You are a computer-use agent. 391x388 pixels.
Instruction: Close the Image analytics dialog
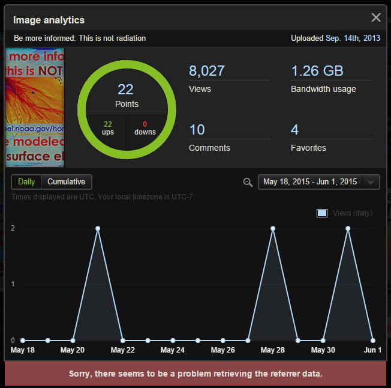coord(375,18)
